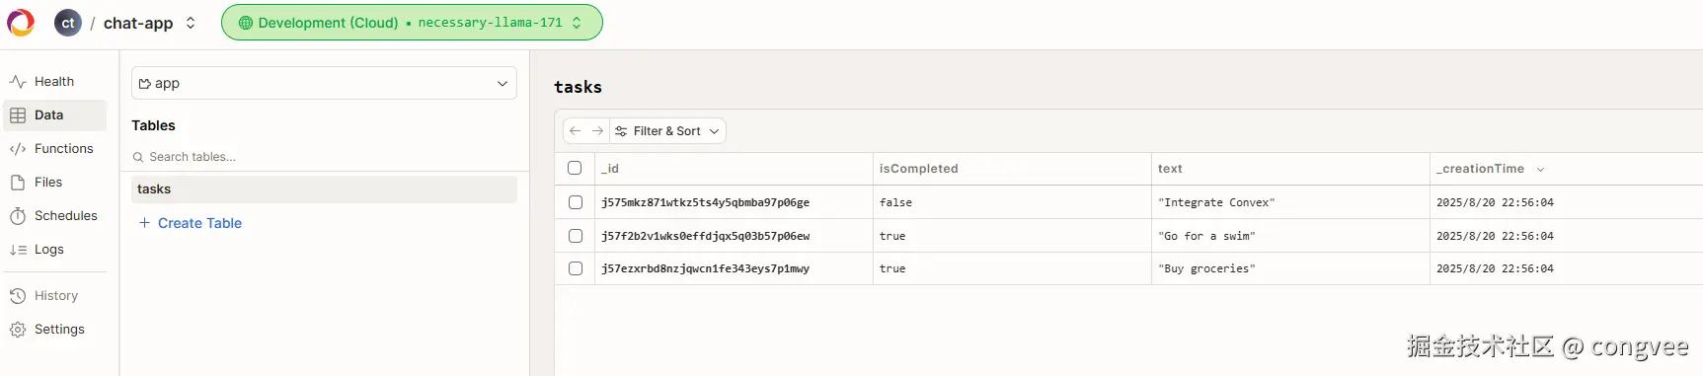Click the "Integrate Convex" text cell
The image size is (1703, 376).
coord(1290,202)
